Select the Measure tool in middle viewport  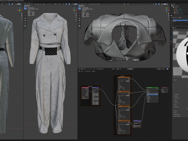tap(25, 25)
